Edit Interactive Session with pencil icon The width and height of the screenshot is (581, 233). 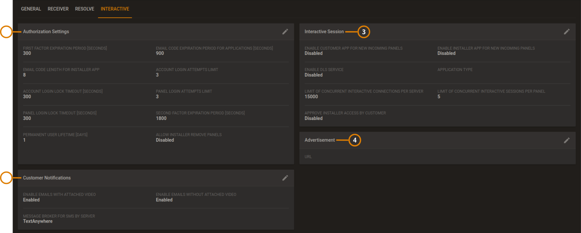click(567, 32)
